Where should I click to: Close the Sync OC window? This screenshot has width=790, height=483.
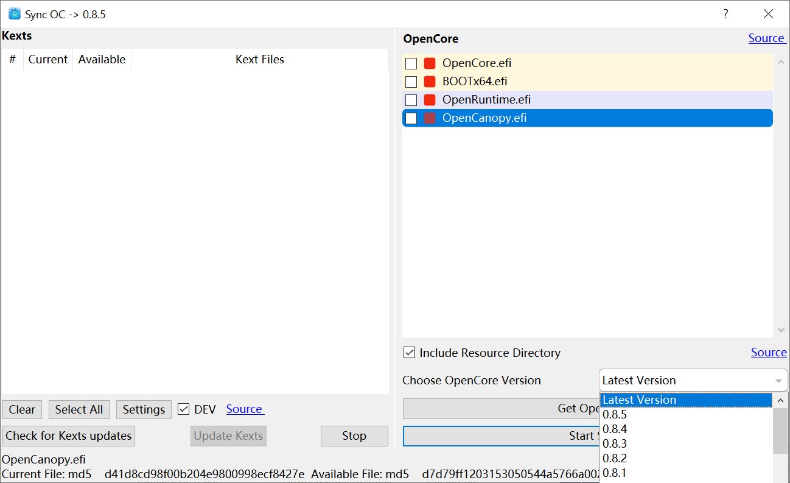tap(768, 14)
